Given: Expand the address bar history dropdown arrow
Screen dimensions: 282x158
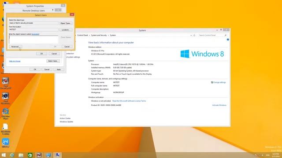Looking at the screenshot, I should point(191,35).
